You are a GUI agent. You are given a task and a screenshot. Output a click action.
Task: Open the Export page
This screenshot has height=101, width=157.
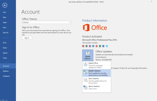[5, 53]
